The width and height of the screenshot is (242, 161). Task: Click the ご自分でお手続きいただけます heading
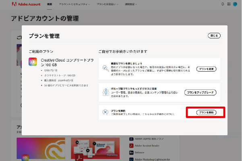123,52
